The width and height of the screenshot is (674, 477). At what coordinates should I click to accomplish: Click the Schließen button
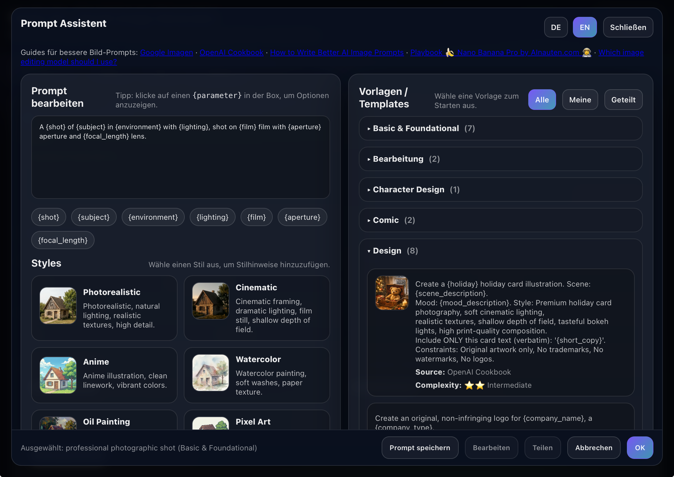pyautogui.click(x=628, y=27)
